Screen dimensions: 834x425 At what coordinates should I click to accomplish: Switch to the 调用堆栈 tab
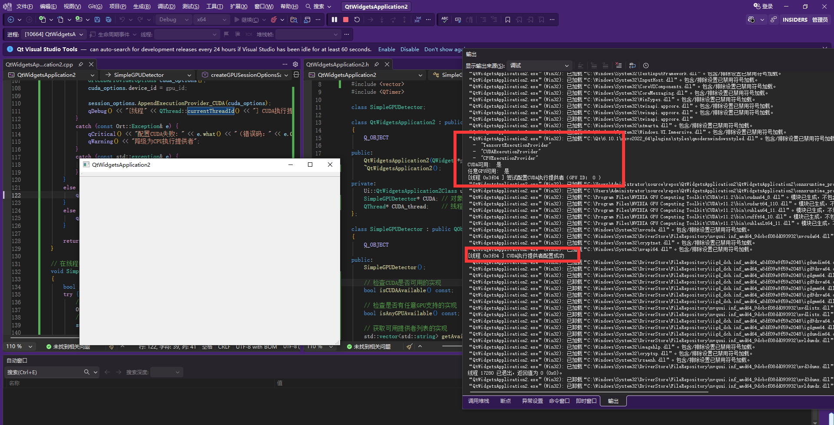pos(479,401)
